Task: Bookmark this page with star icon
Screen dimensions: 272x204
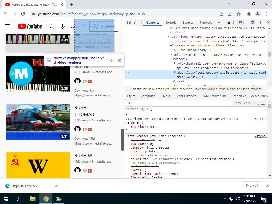Action: point(239,14)
